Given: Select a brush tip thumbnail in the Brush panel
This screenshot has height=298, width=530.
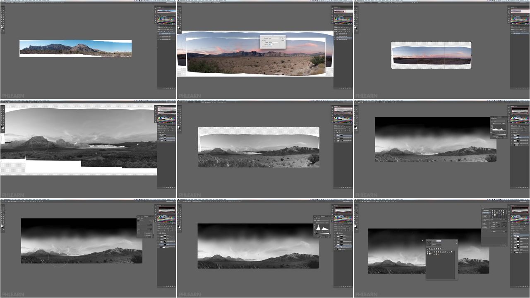Looking at the screenshot, I should click(x=496, y=214).
